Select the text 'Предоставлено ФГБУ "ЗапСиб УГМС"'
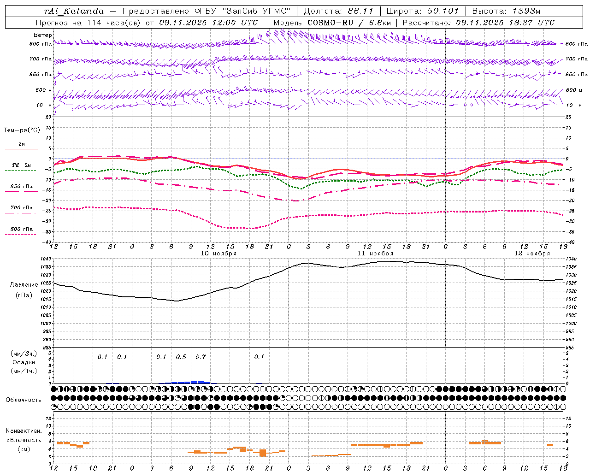The width and height of the screenshot is (590, 472). 206,11
